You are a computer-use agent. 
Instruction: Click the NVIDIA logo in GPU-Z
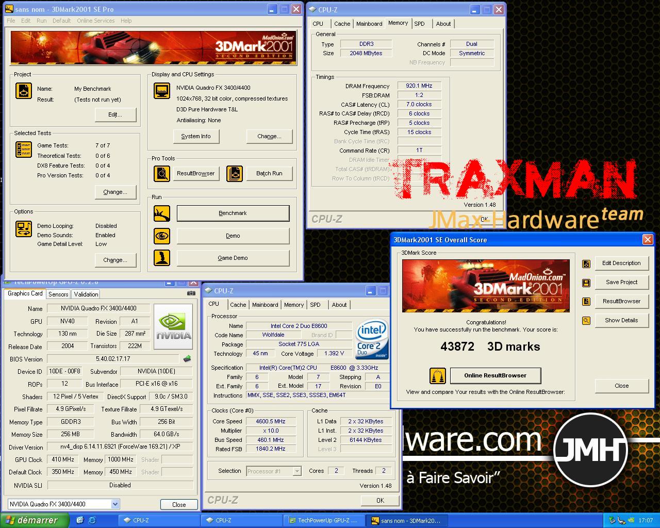click(x=173, y=326)
